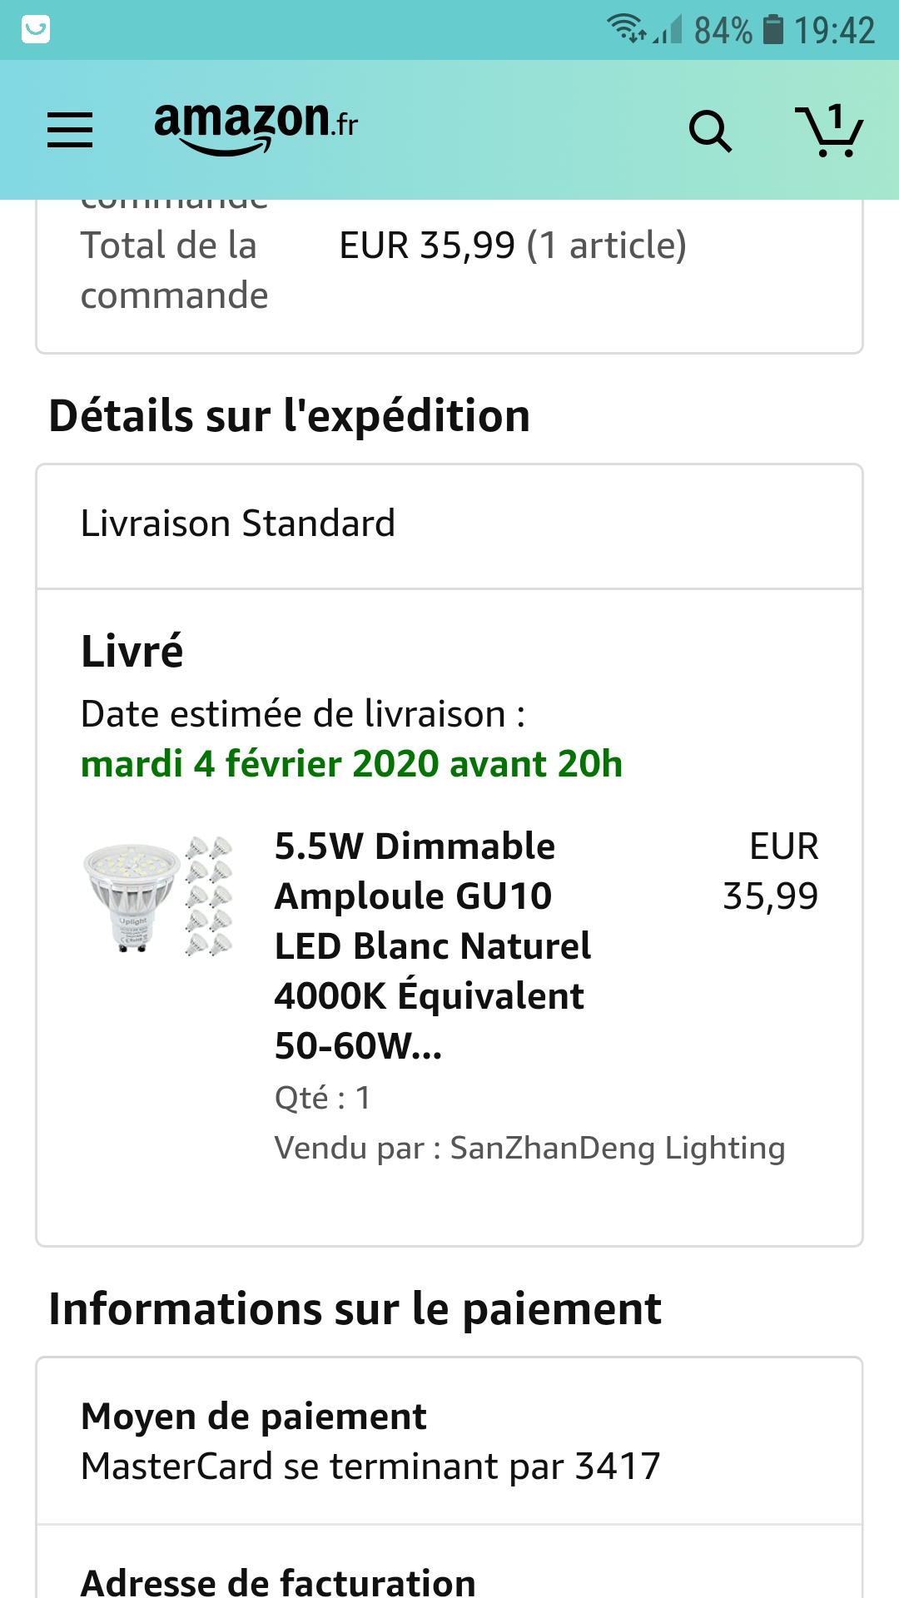Tap the Détails sur l'expédition heading
Screen dimensions: 899x1598
(x=290, y=416)
